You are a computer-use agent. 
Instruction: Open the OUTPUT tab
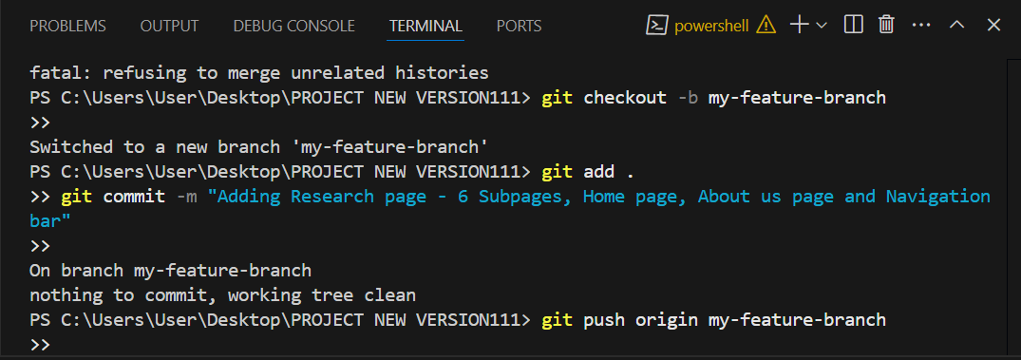click(x=169, y=26)
